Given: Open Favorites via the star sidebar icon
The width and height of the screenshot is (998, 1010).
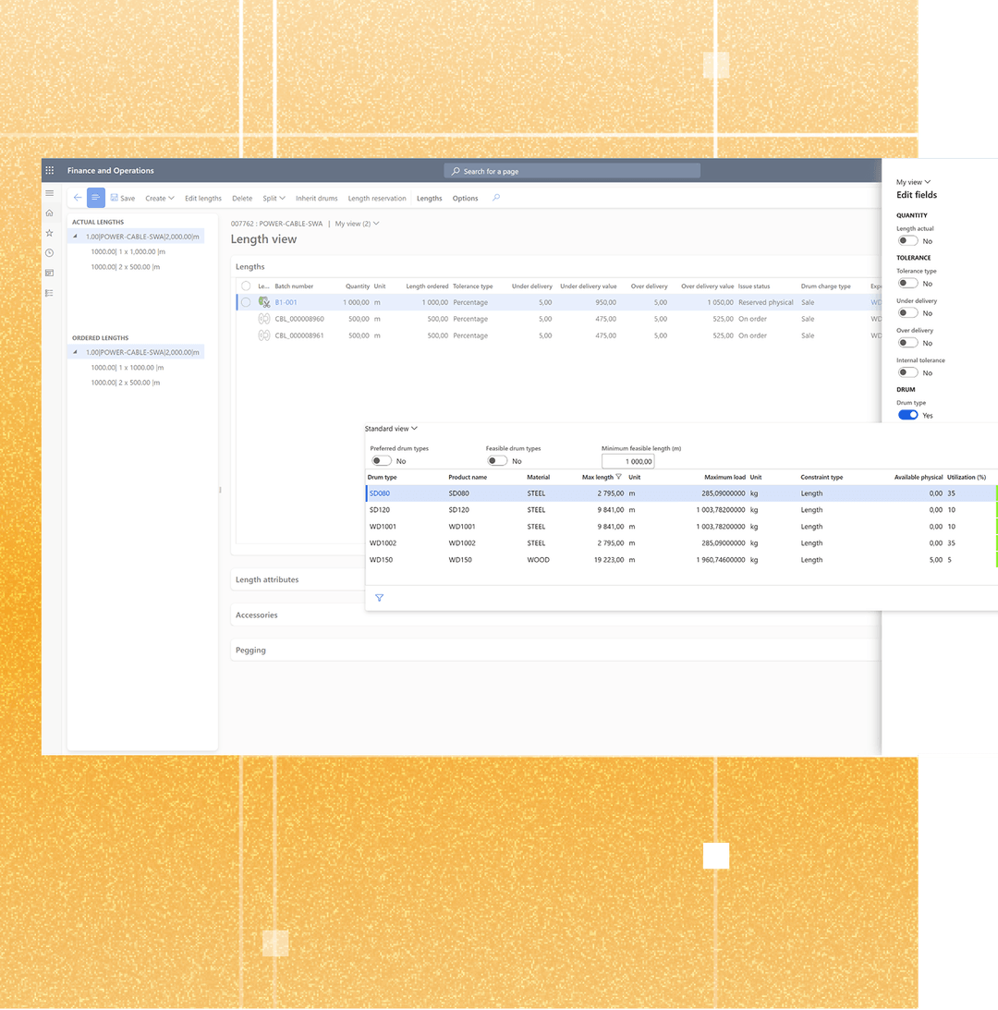Looking at the screenshot, I should (50, 233).
